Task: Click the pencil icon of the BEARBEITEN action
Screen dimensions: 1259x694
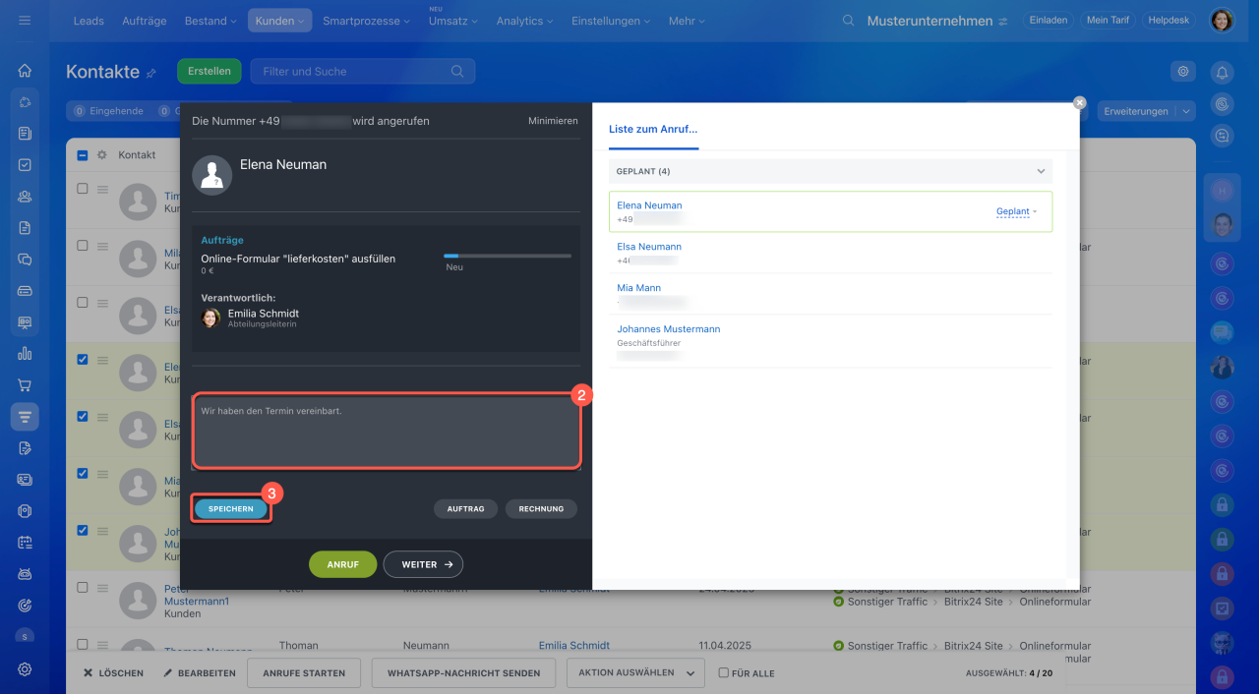Action: pos(168,673)
